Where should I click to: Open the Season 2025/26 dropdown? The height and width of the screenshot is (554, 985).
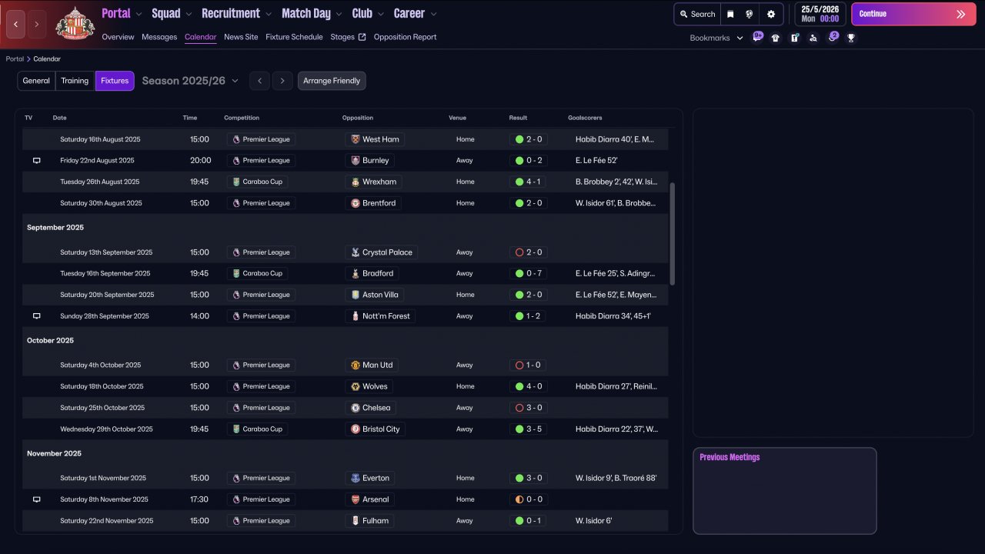190,81
